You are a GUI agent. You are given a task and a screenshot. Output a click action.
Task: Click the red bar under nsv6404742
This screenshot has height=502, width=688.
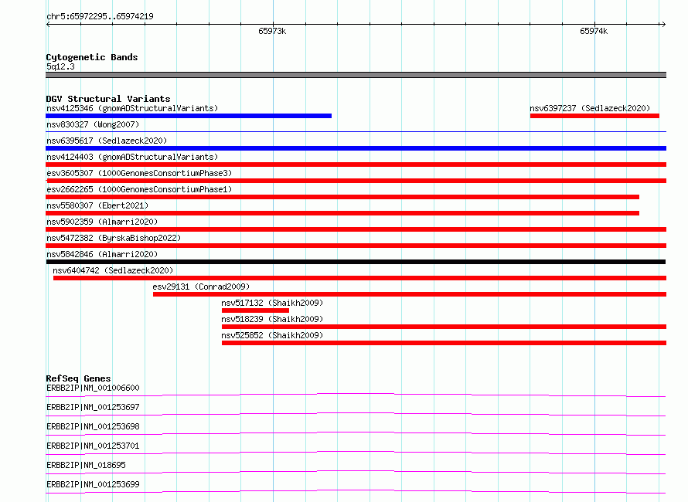[359, 278]
